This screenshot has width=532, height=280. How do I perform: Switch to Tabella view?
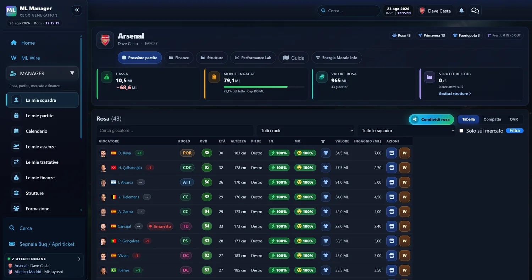[469, 119]
